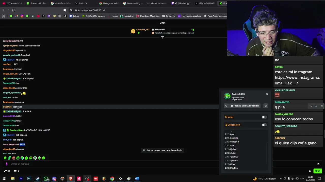This screenshot has width=325, height=182.
Task: Open the Instagram bookmark icon
Action: [x=22, y=16]
